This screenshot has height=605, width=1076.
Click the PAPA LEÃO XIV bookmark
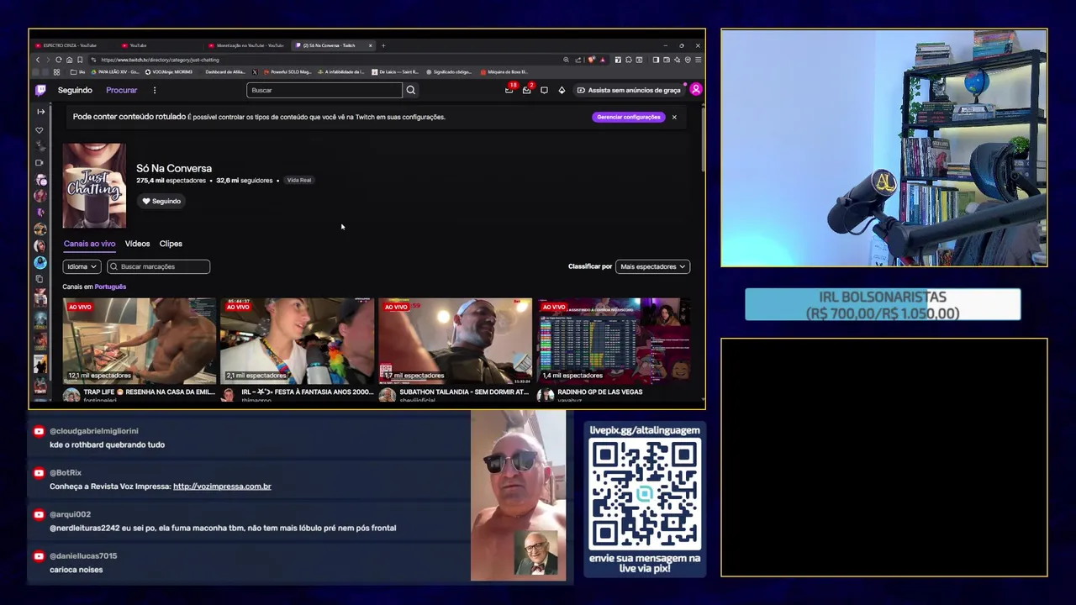(113, 72)
